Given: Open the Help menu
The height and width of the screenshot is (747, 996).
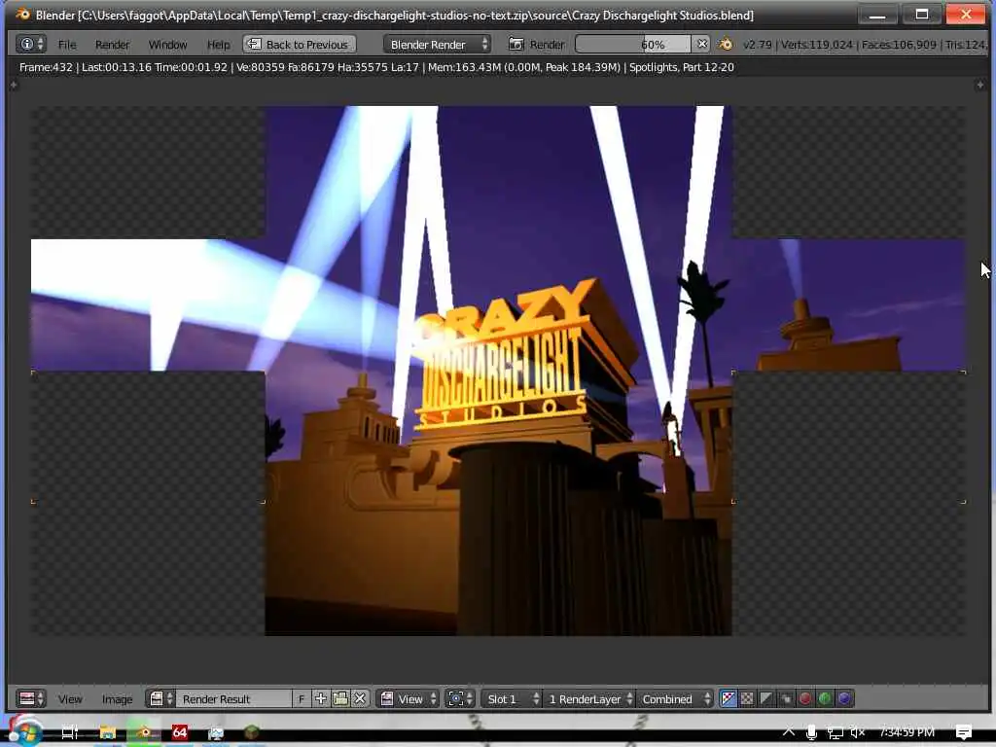Looking at the screenshot, I should tap(218, 45).
